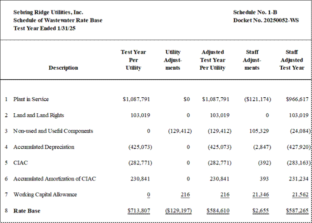The width and height of the screenshot is (312, 223).
Task: Click the Staff Adjusted Test Year header
Action: click(x=291, y=60)
